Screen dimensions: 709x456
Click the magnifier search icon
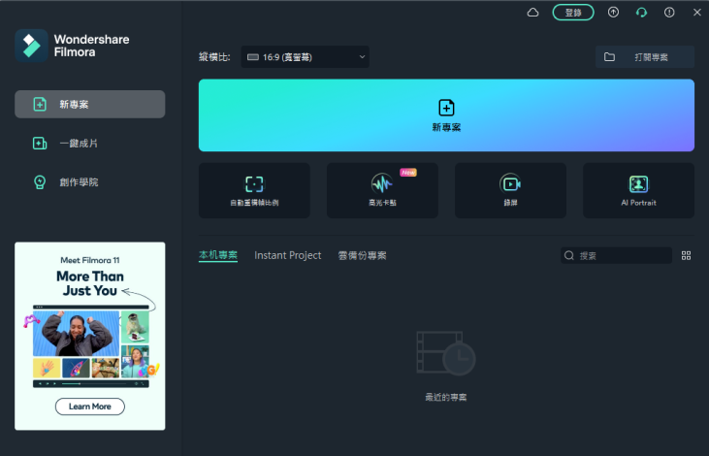click(569, 255)
